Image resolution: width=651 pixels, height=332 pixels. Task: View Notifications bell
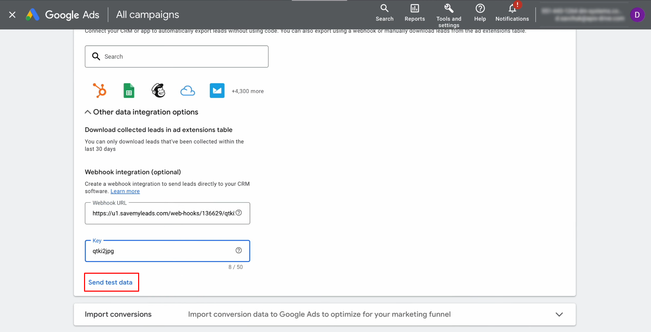click(512, 13)
